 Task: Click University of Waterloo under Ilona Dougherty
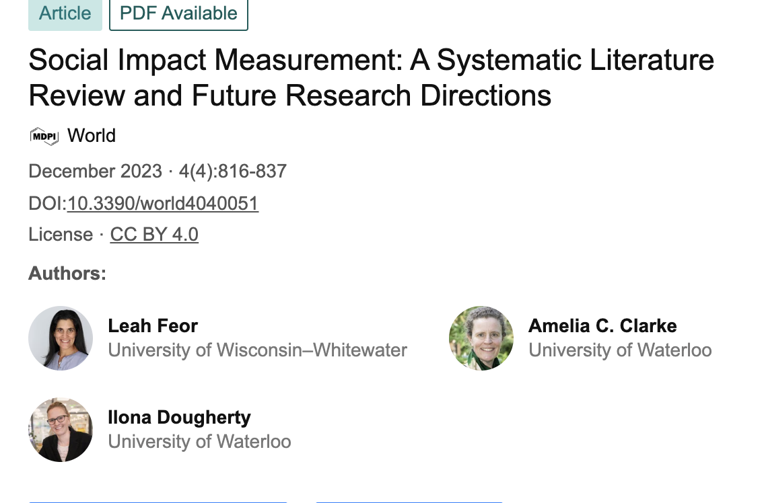199,442
